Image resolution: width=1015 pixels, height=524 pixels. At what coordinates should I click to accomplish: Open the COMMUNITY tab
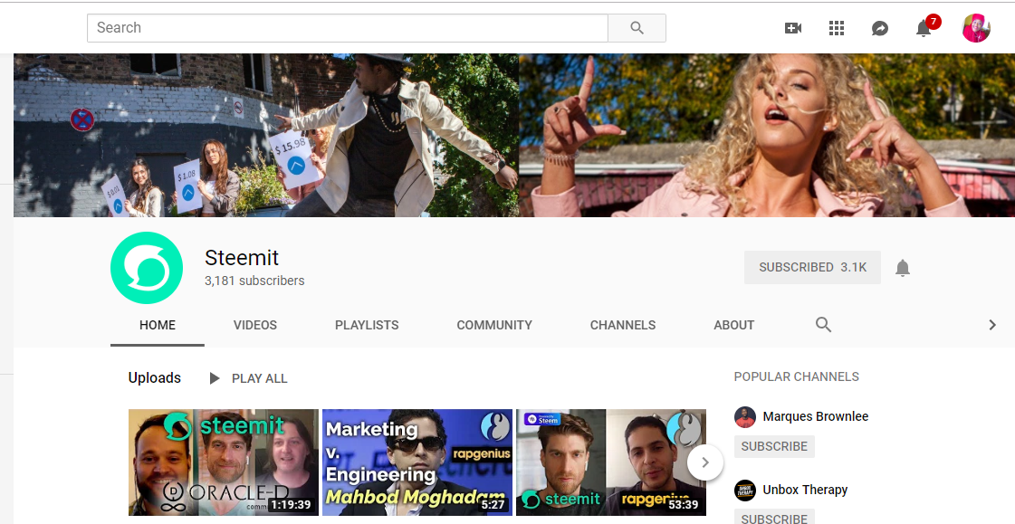(494, 326)
